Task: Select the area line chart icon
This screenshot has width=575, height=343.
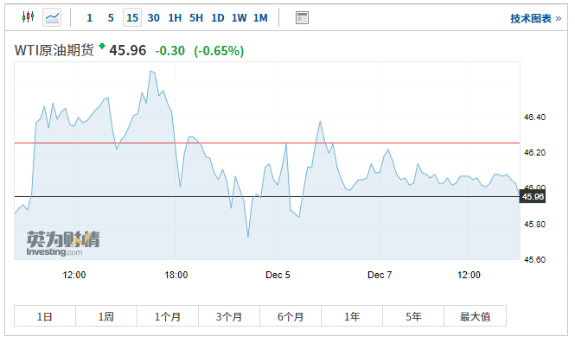Action: coord(52,17)
